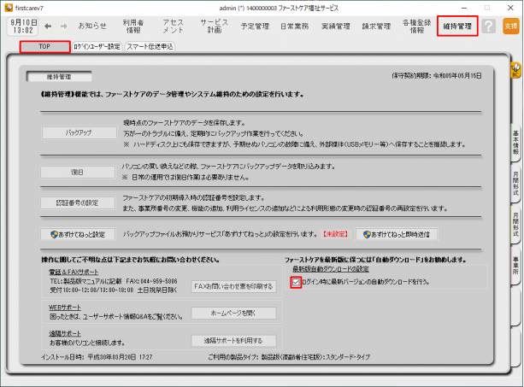This screenshot has height=387, width=524.
Task: Click the forward arrow navigation icon
Action: point(62,26)
